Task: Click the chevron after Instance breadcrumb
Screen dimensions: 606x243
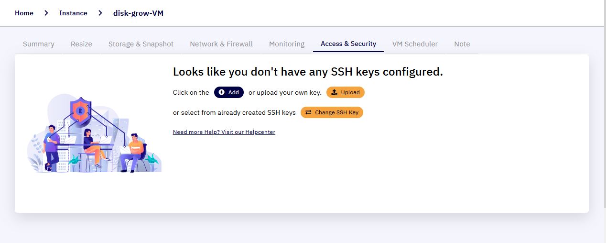Action: click(x=100, y=13)
